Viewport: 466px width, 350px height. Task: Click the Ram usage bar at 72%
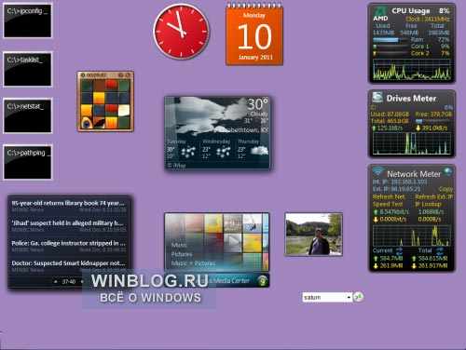coord(391,40)
